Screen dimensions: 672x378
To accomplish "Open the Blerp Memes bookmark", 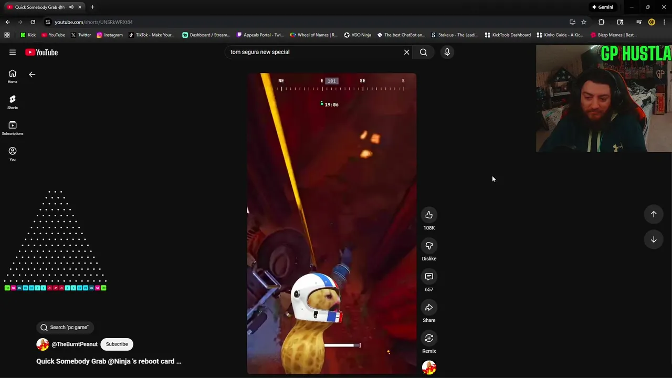I will point(614,35).
